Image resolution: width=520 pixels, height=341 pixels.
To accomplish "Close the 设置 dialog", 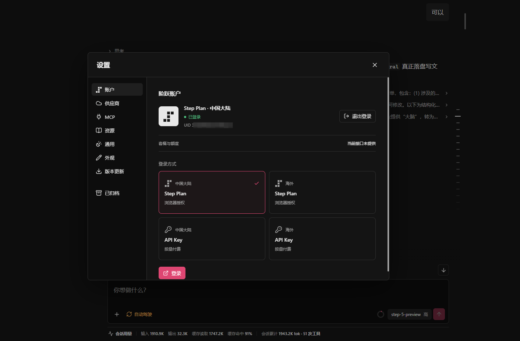I will (375, 65).
